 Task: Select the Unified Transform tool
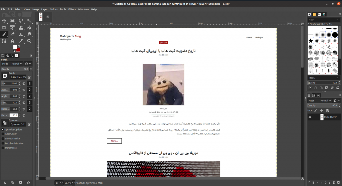coord(12,28)
